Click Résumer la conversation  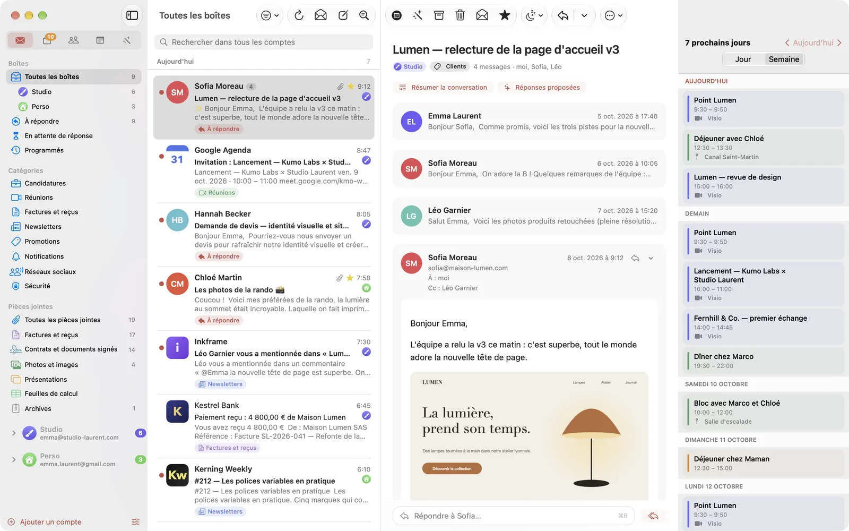pyautogui.click(x=443, y=88)
